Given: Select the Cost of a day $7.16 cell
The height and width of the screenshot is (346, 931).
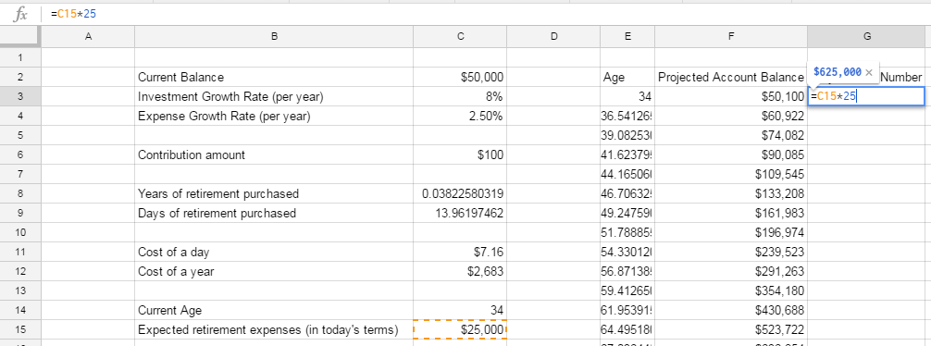Looking at the screenshot, I should point(460,253).
